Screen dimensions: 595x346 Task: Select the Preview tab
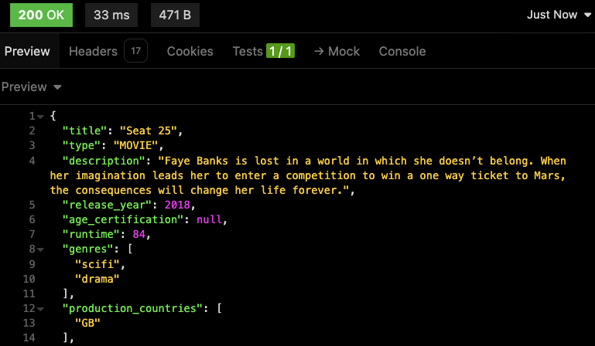27,51
